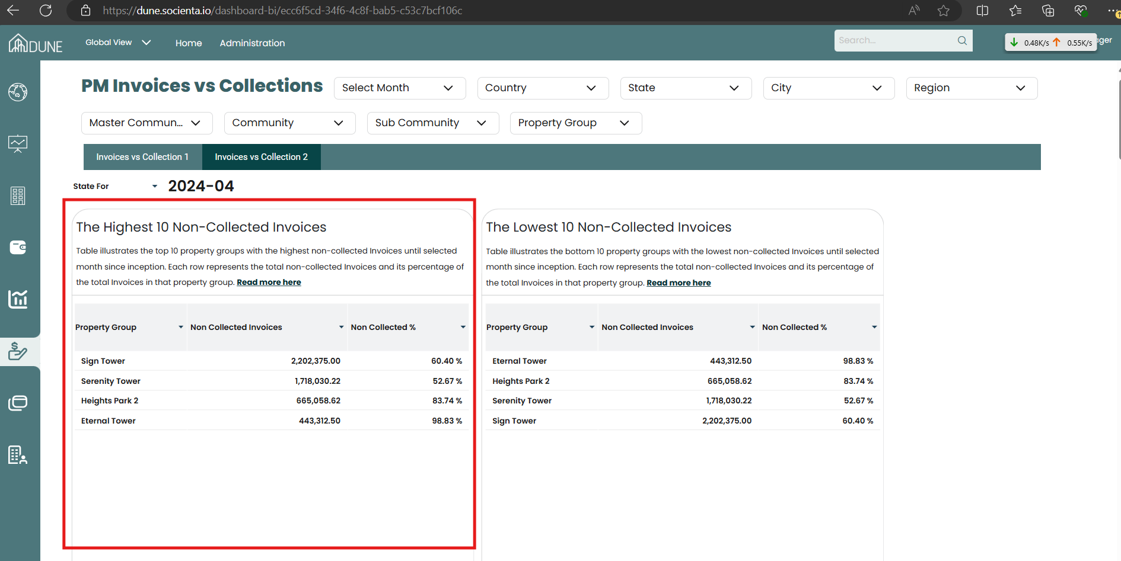Screen dimensions: 1121x561
Task: Toggle browser split screen icon
Action: click(982, 11)
